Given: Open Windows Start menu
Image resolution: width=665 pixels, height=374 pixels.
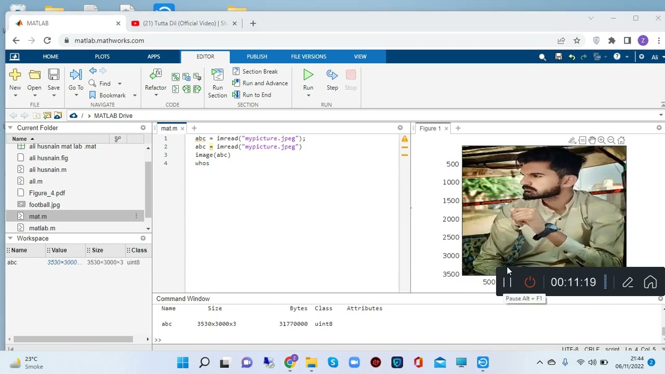Looking at the screenshot, I should click(x=183, y=363).
